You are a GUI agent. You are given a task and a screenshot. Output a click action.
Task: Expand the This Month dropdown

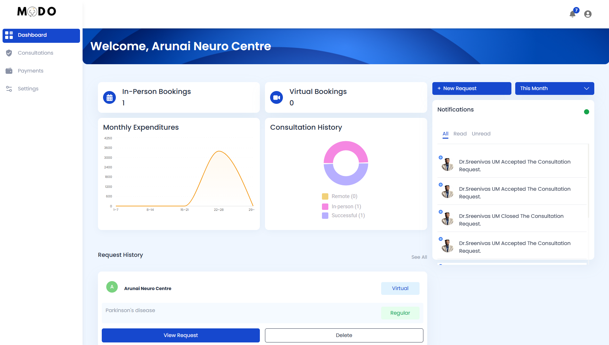coord(554,88)
